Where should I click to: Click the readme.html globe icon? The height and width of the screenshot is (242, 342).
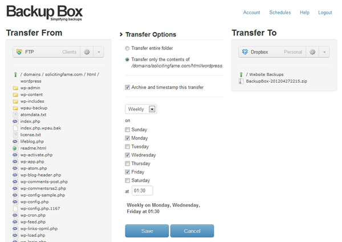click(x=15, y=148)
